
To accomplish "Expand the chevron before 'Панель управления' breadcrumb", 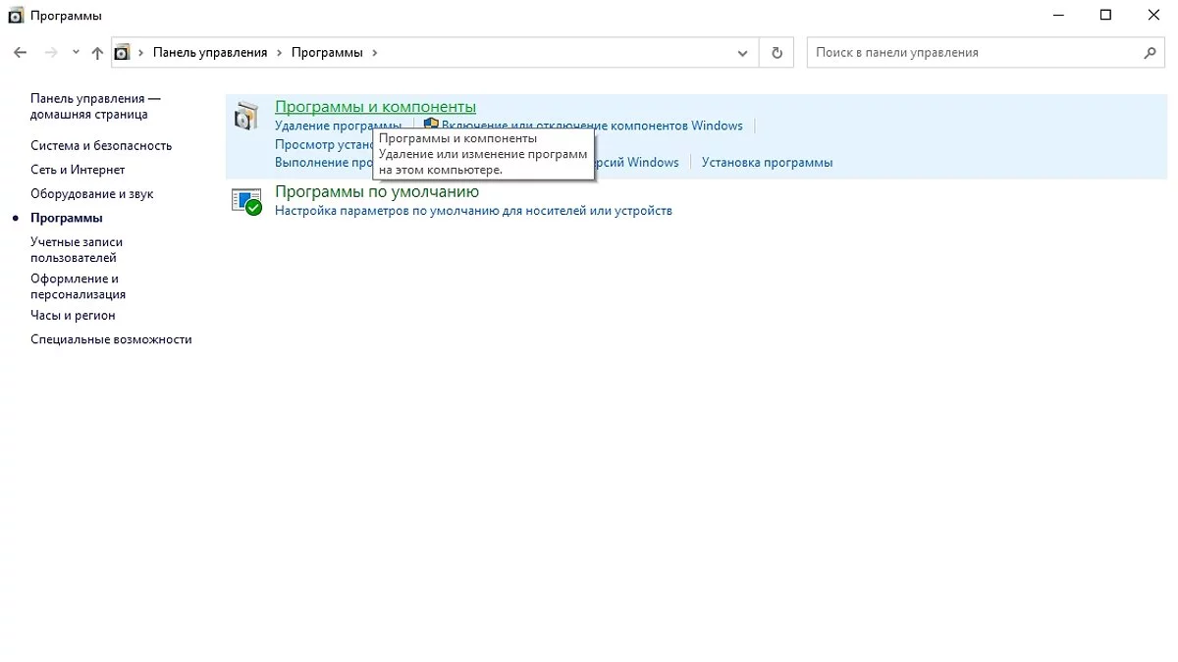I will coord(141,53).
